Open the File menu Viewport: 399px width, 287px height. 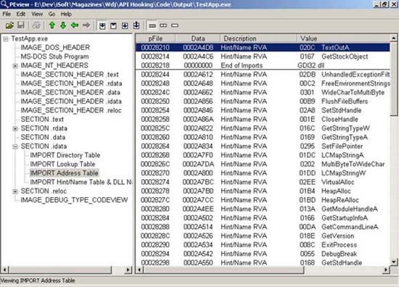click(x=7, y=14)
